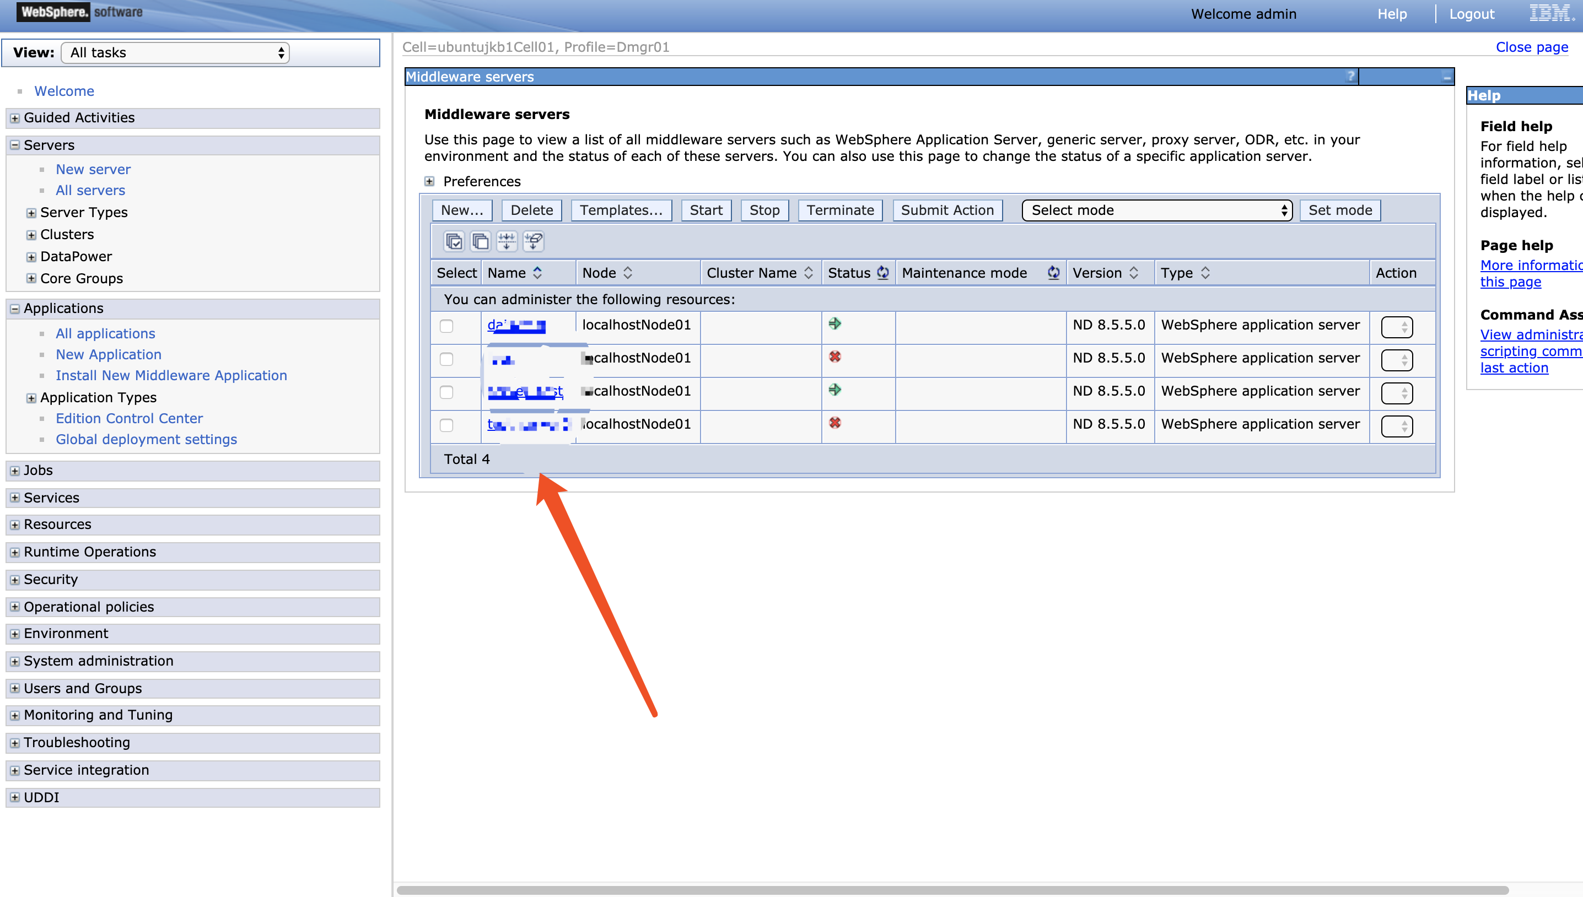Image resolution: width=1583 pixels, height=897 pixels.
Task: Open the View All tasks dropdown
Action: pos(176,53)
